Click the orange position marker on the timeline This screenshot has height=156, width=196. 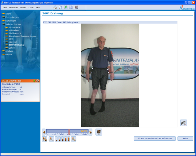(69, 132)
